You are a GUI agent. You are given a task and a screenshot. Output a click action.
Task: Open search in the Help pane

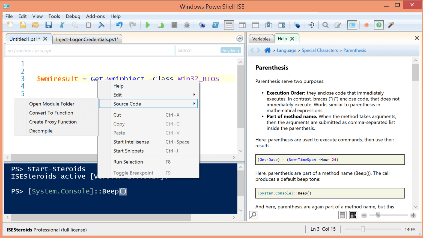click(x=253, y=215)
